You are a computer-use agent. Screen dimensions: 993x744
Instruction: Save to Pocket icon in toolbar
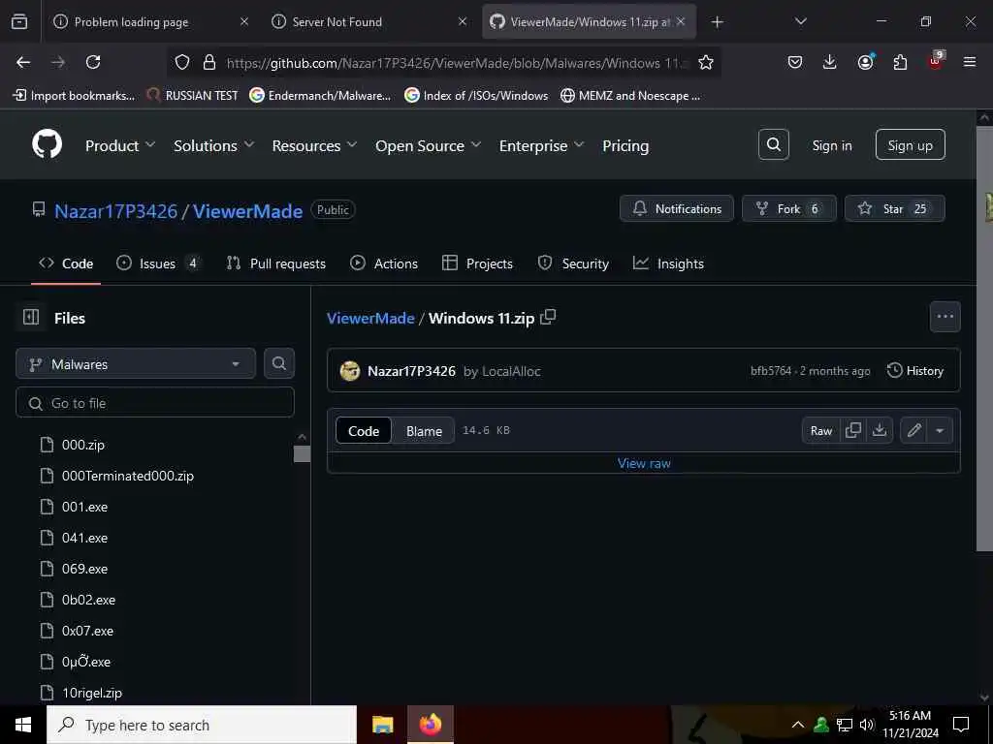click(795, 62)
